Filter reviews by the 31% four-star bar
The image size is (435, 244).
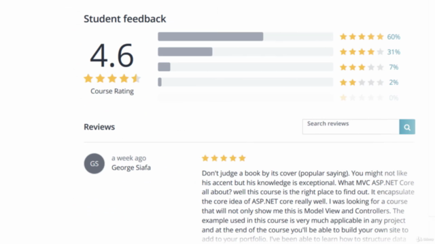pyautogui.click(x=245, y=52)
